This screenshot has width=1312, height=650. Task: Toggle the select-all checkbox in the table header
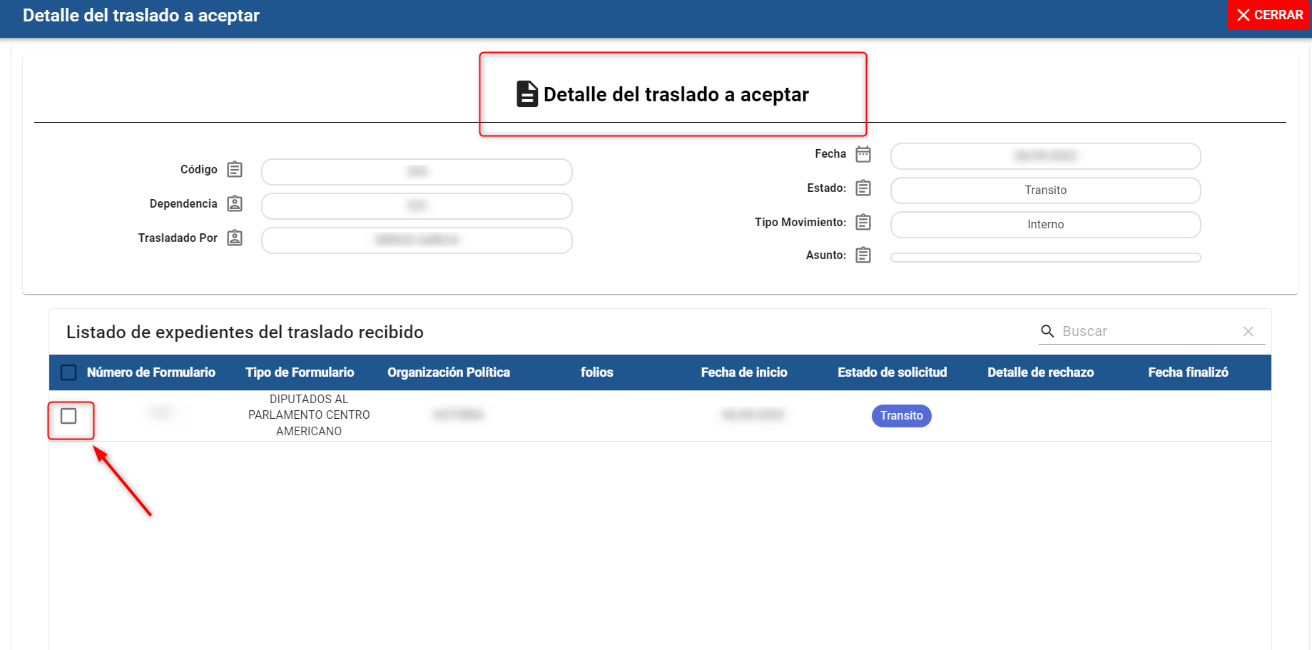(68, 372)
